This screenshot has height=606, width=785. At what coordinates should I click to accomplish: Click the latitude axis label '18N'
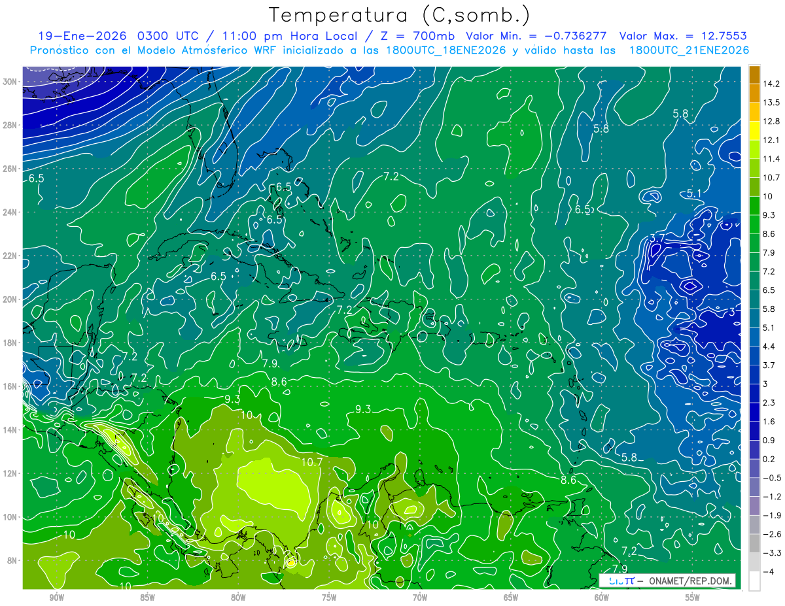pyautogui.click(x=11, y=343)
